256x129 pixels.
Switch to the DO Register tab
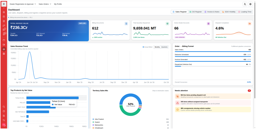196,12
